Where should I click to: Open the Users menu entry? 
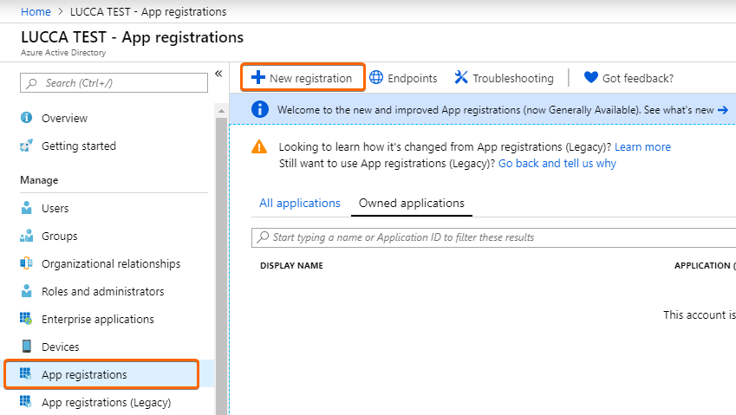click(55, 208)
